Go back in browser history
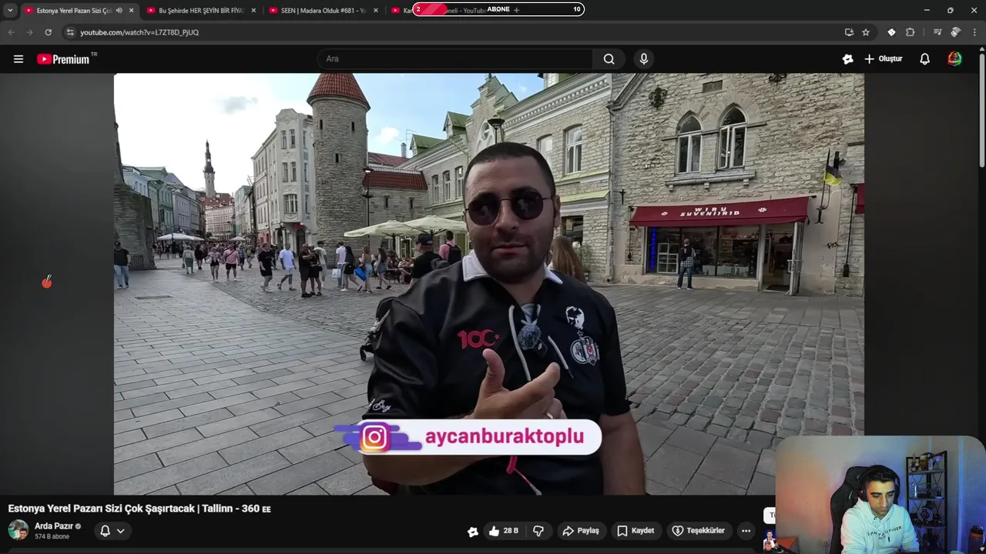This screenshot has width=986, height=554. pos(11,32)
